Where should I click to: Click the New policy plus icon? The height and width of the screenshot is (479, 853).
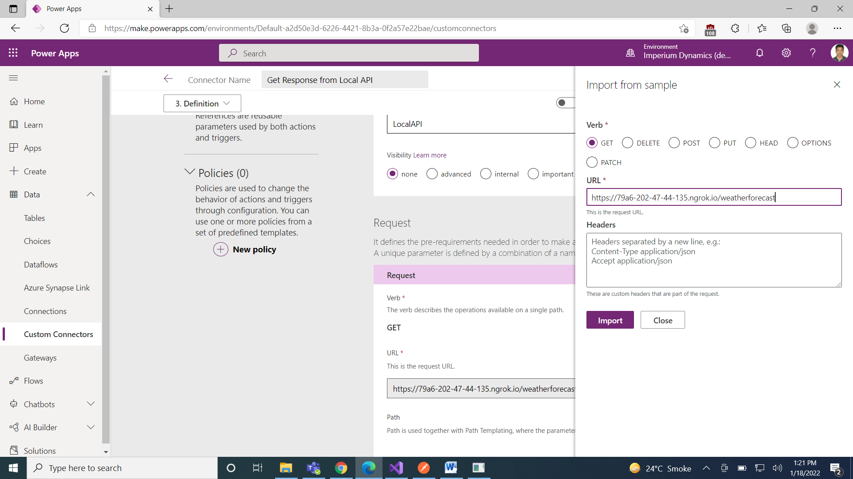[221, 249]
